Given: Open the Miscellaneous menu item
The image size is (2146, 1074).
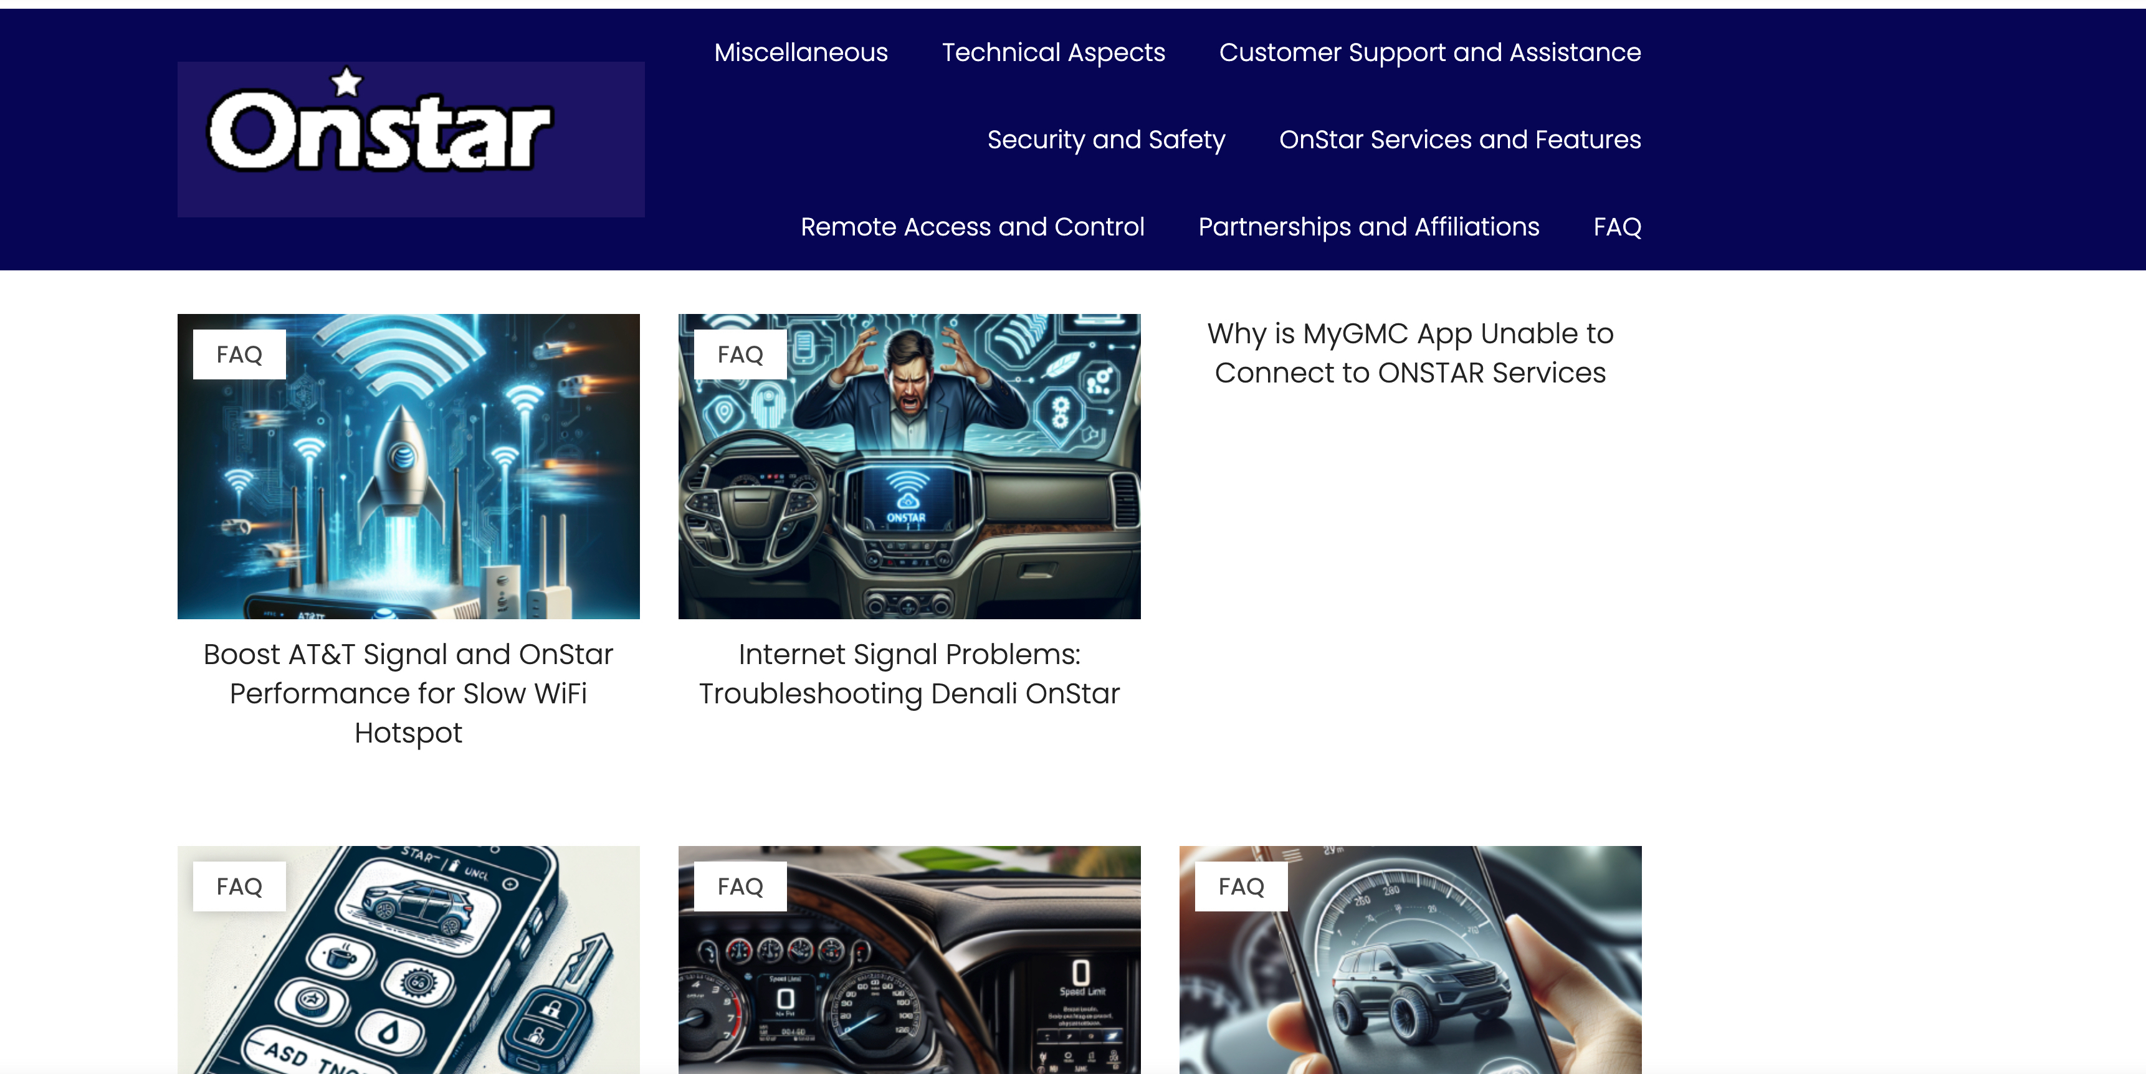Looking at the screenshot, I should pos(801,52).
